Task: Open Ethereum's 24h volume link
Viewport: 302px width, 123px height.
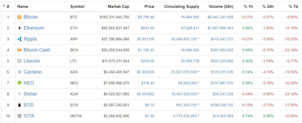Action: 220,28
